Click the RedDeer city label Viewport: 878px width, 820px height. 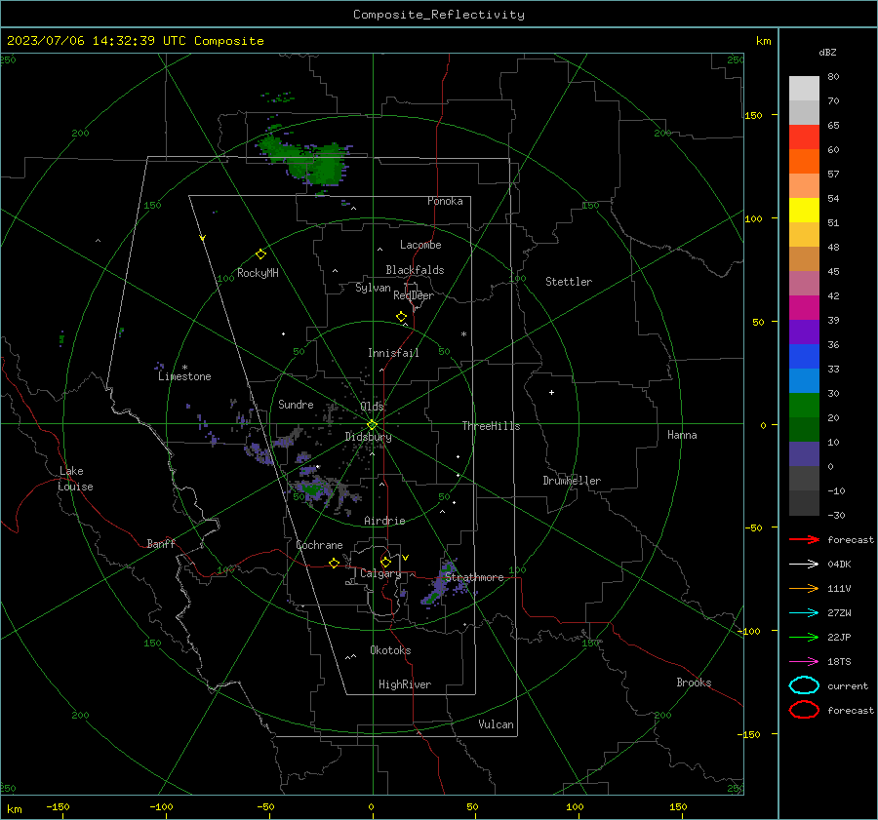click(x=414, y=295)
